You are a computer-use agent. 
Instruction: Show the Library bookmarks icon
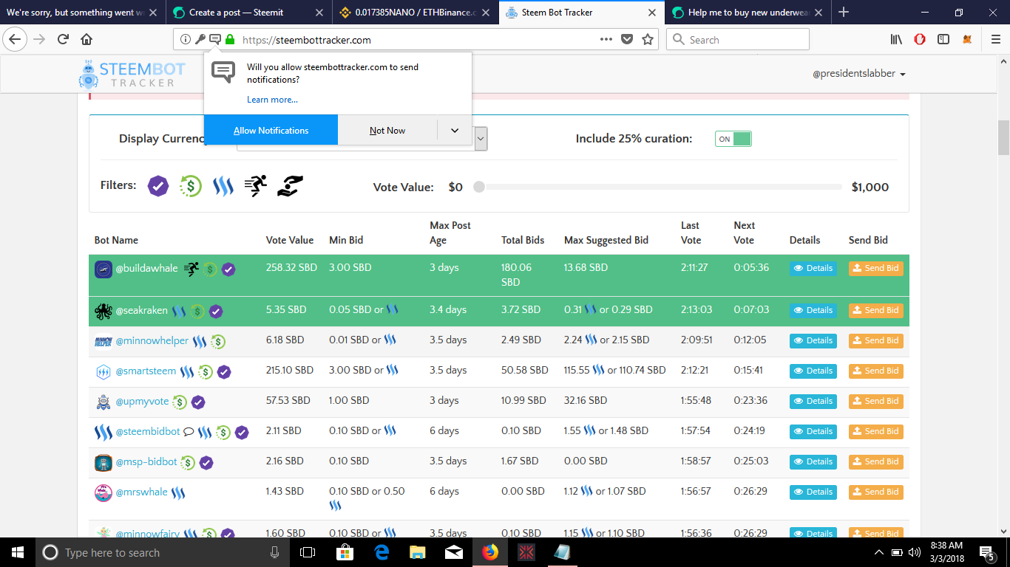(x=896, y=40)
